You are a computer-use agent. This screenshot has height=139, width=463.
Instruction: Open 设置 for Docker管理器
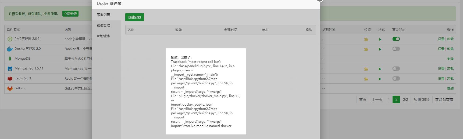coord(441,49)
